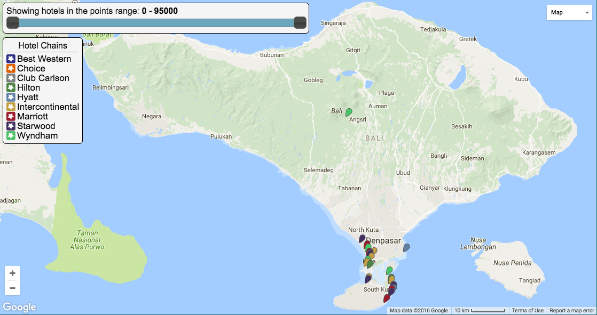597x315 pixels.
Task: Toggle the Marriott chain star icon
Action: click(11, 116)
